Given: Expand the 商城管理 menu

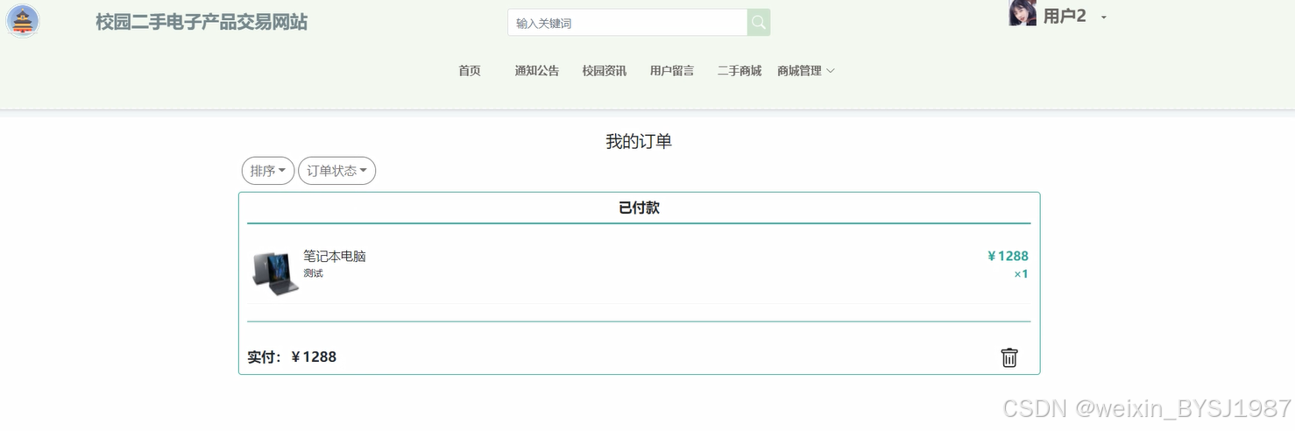Looking at the screenshot, I should click(x=806, y=71).
